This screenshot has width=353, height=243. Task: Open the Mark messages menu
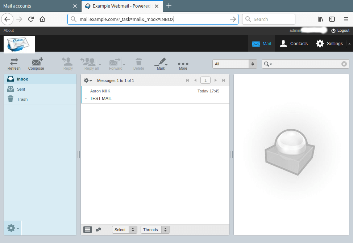pyautogui.click(x=161, y=63)
